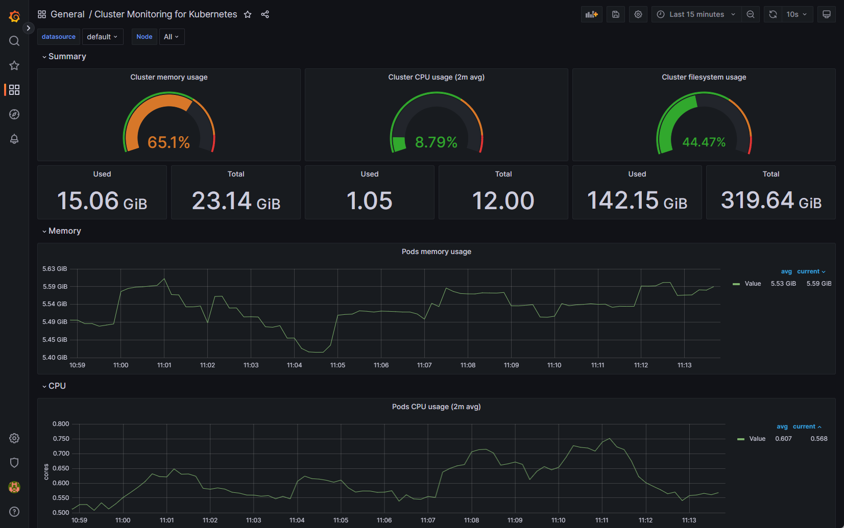The image size is (844, 528).
Task: Open the Alerting bell icon
Action: (14, 139)
